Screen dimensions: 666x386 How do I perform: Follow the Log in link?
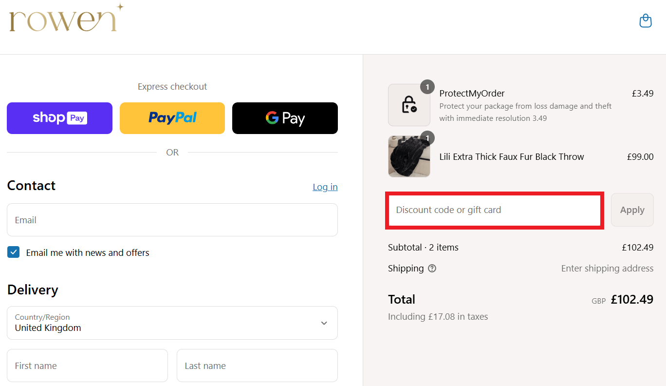(x=325, y=187)
